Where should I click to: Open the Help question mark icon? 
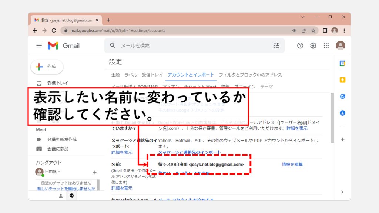[300, 45]
